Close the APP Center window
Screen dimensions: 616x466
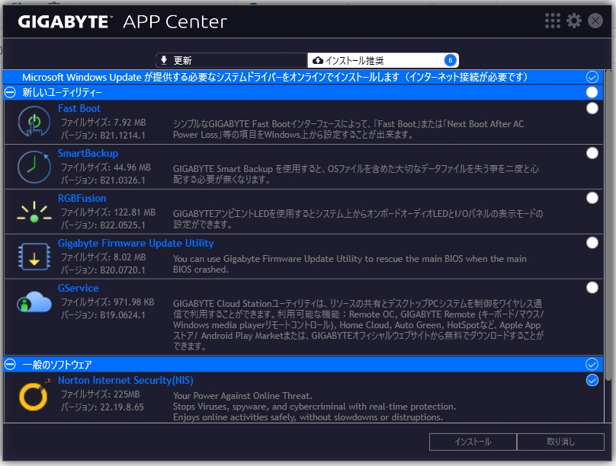(595, 21)
